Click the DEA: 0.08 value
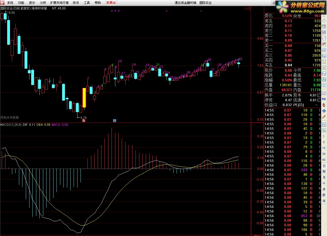The image size is (327, 236). point(43,125)
